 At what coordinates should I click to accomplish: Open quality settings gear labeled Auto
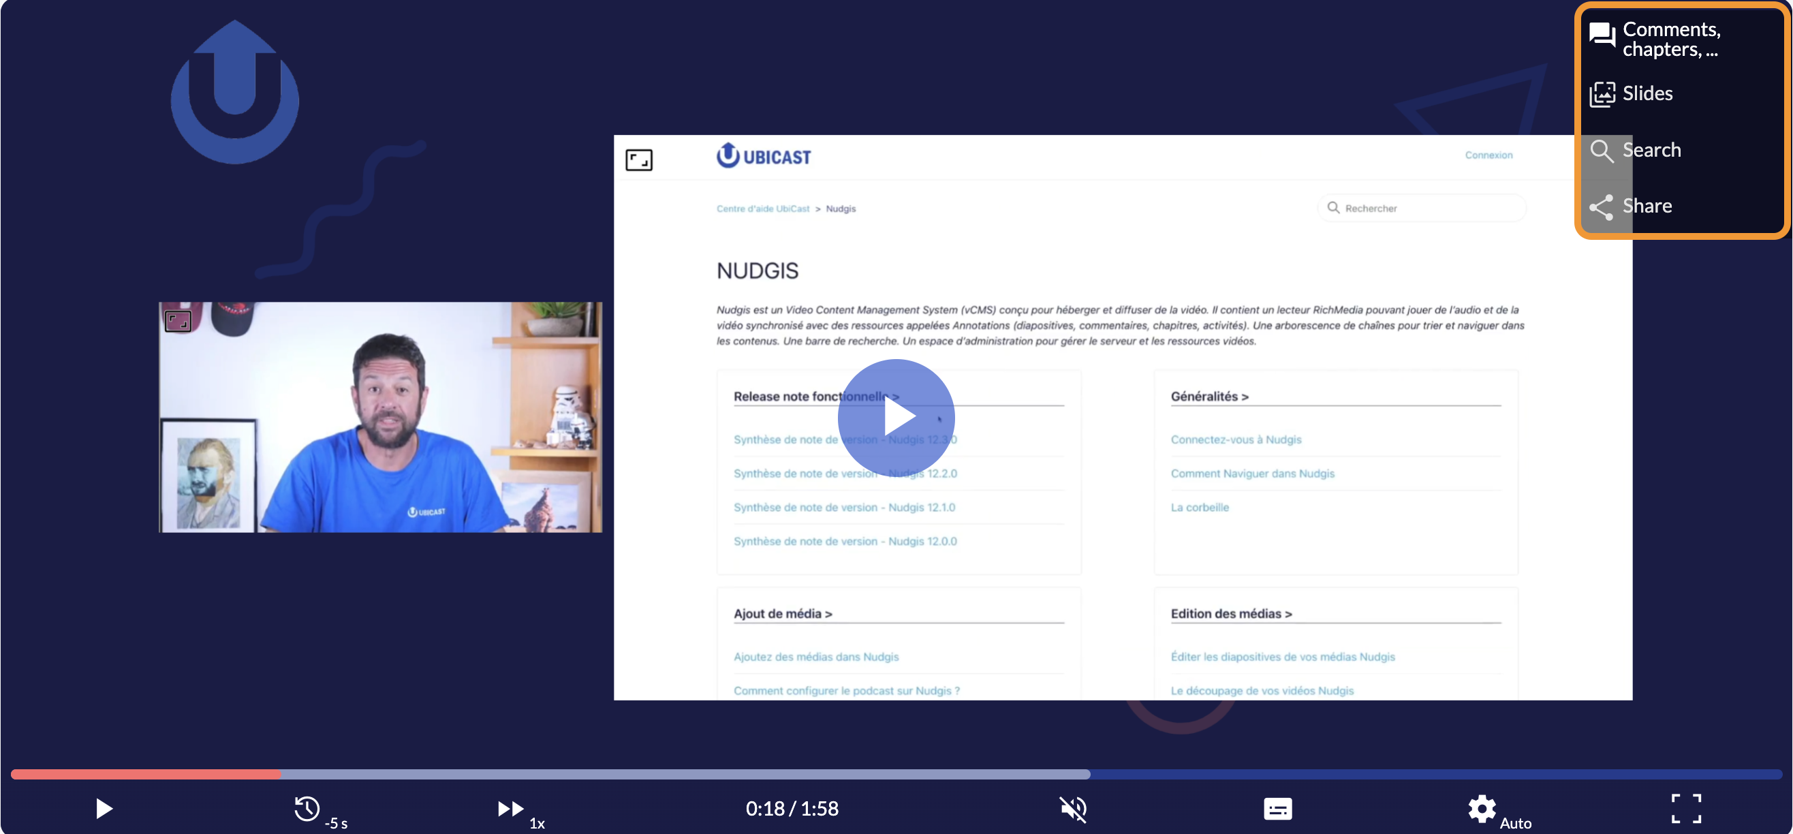tap(1499, 811)
